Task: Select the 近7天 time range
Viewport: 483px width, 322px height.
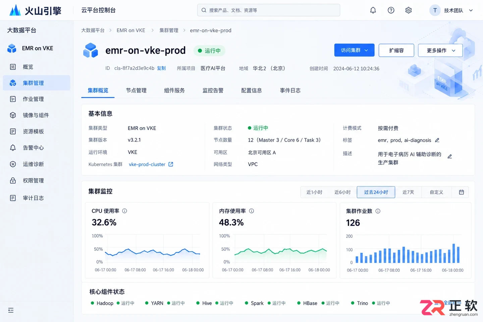Action: [x=408, y=192]
